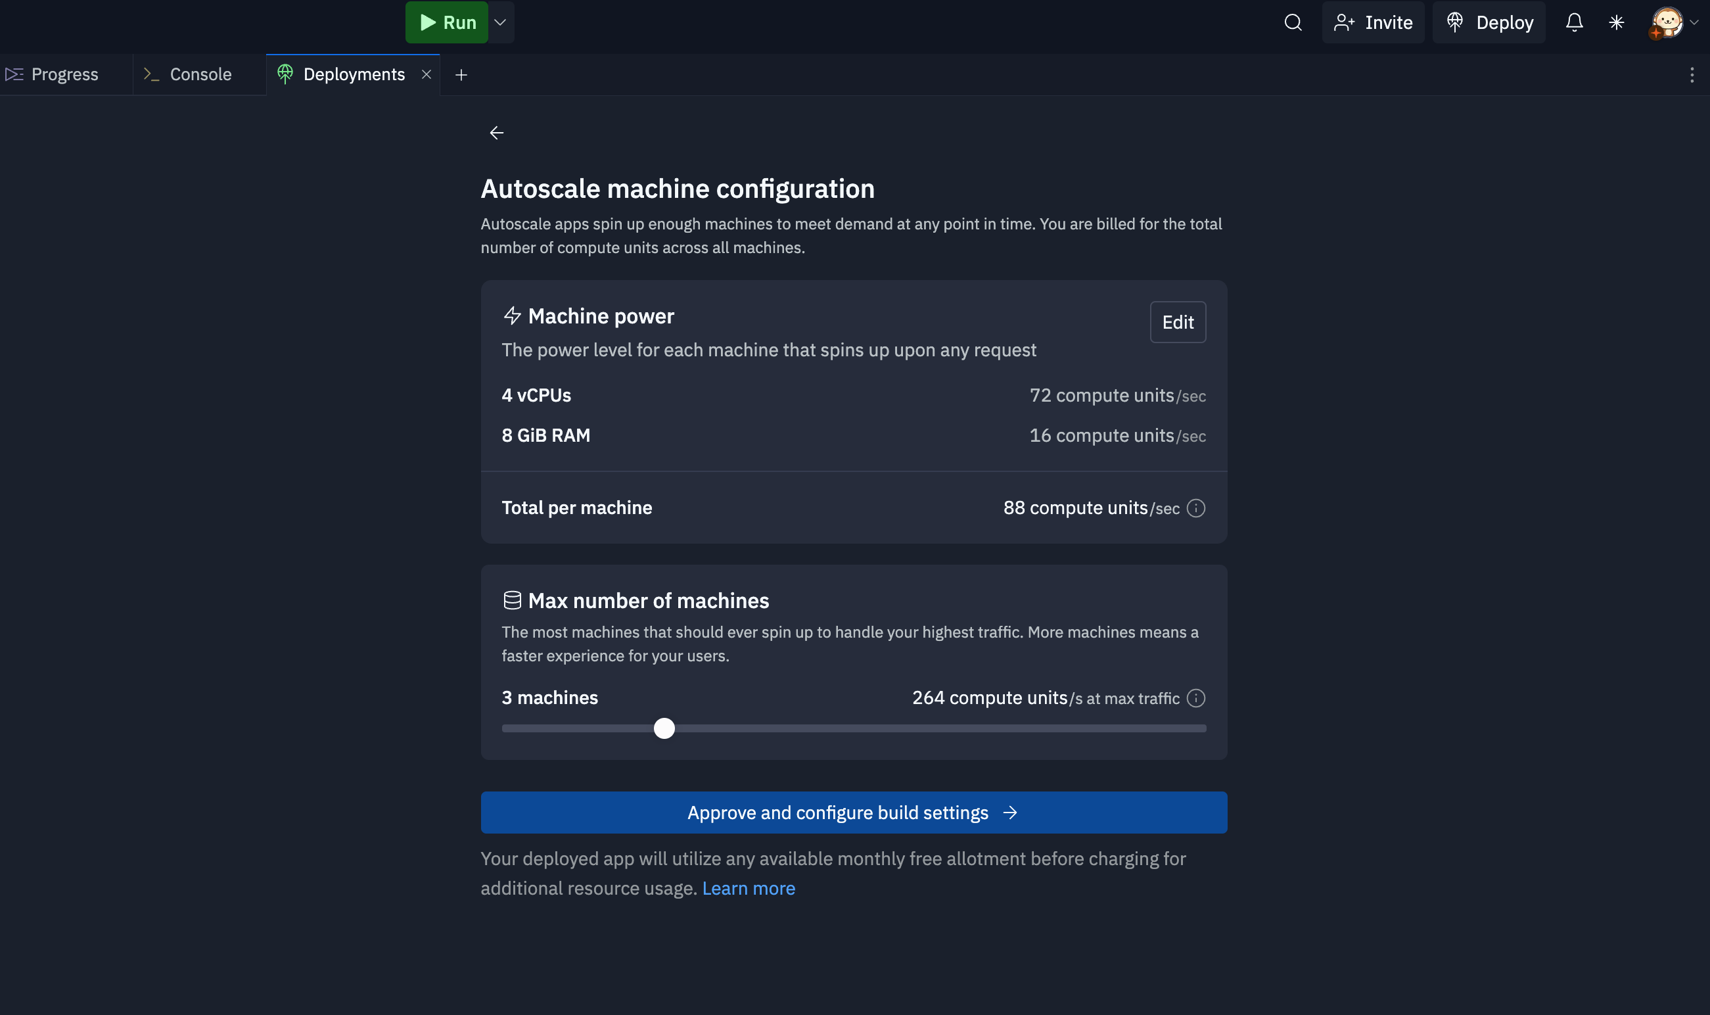The height and width of the screenshot is (1015, 1710).
Task: Click the Run dropdown arrow
Action: point(500,22)
